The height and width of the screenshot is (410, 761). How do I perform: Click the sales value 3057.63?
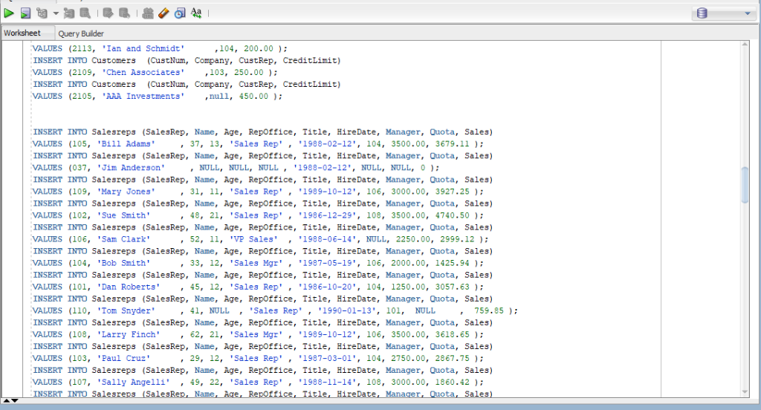pos(452,286)
